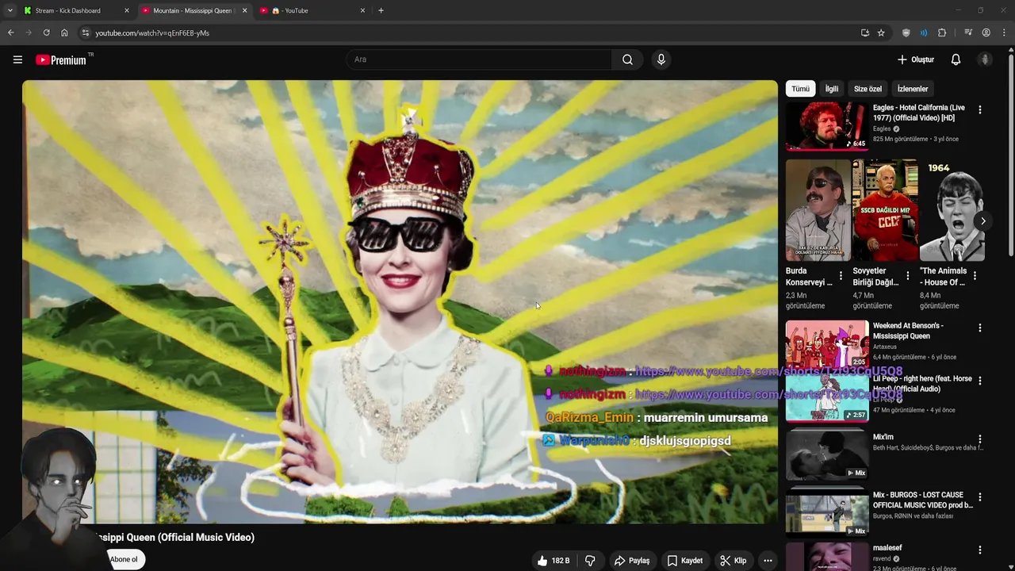Open options for Lil Peep video

(x=979, y=381)
